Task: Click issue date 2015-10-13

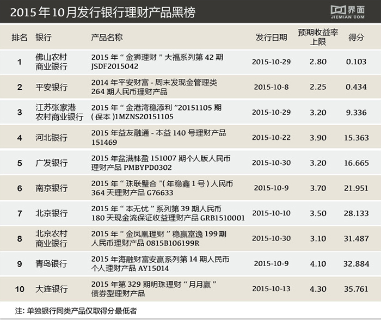Action: pyautogui.click(x=271, y=289)
